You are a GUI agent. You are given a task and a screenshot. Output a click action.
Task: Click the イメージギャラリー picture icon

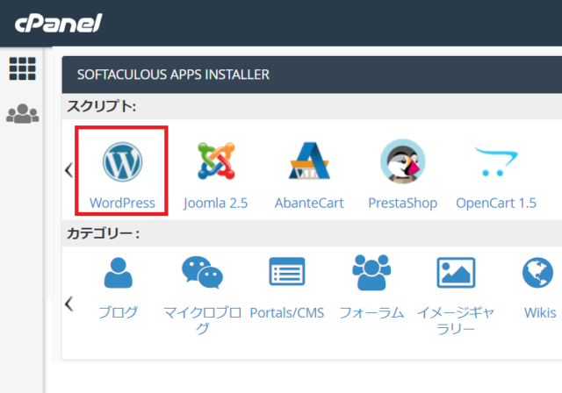[x=456, y=272]
